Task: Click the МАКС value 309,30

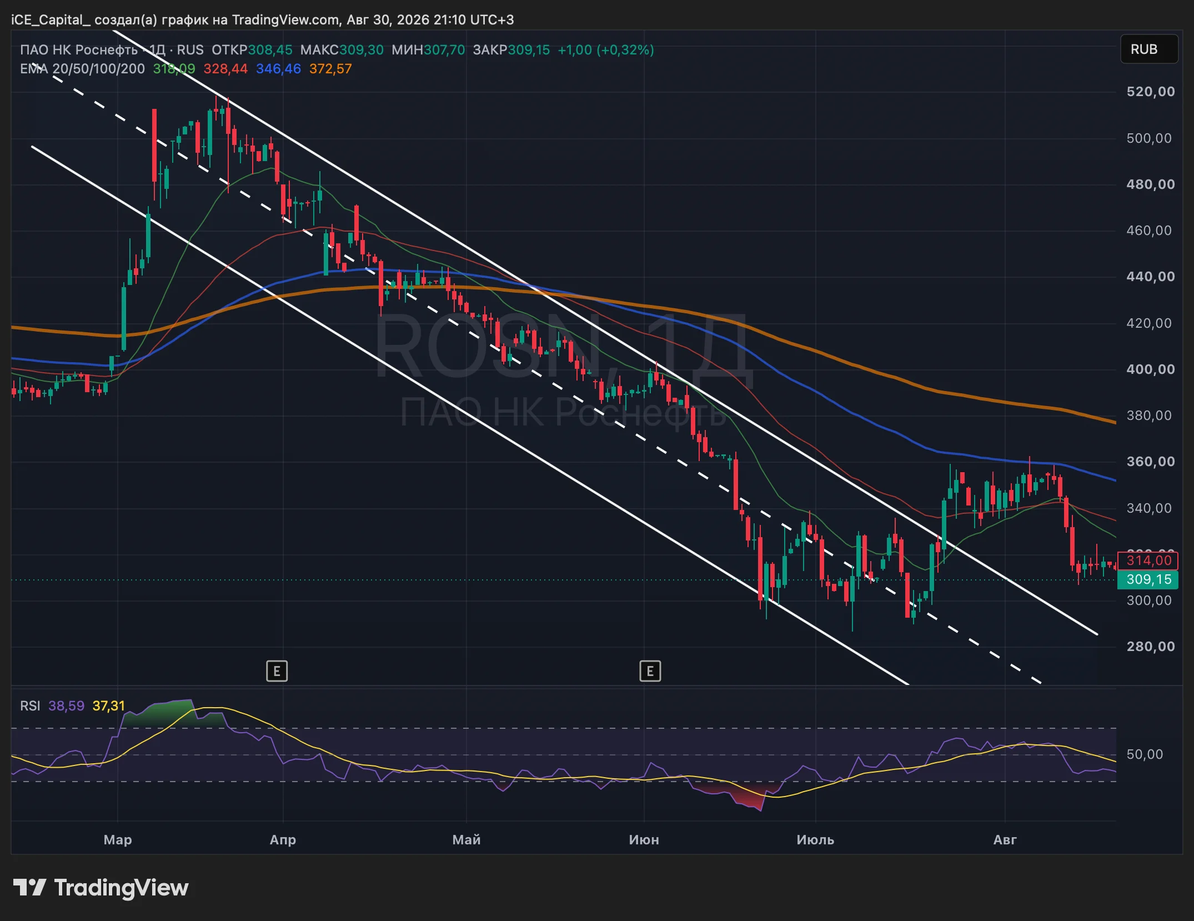Action: 362,50
